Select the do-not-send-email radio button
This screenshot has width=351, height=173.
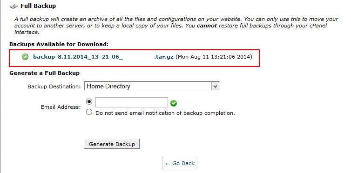pyautogui.click(x=89, y=112)
